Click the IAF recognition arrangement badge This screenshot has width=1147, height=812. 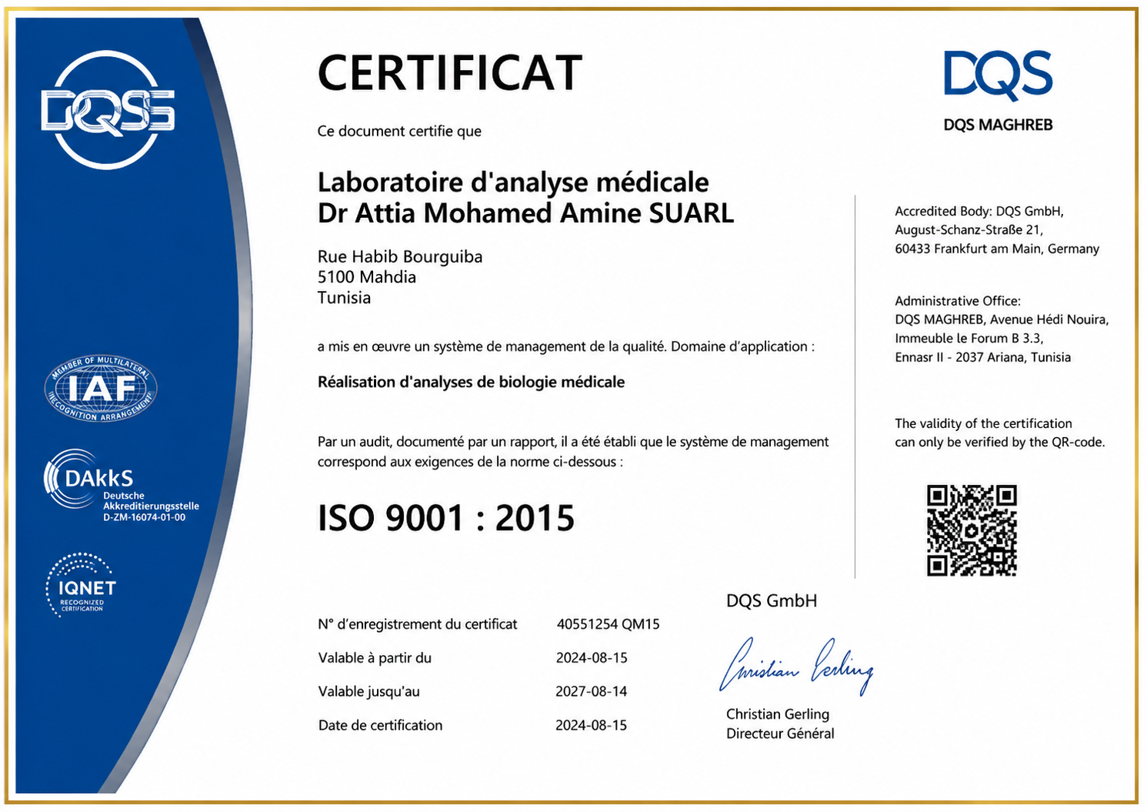click(x=101, y=389)
